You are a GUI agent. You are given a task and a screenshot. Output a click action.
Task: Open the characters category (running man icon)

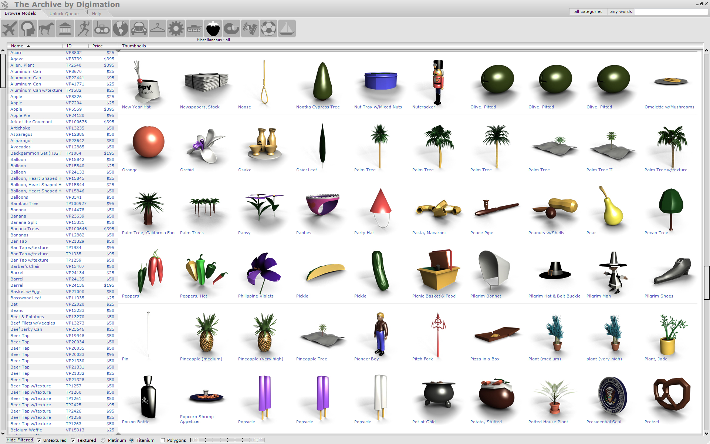coord(84,28)
